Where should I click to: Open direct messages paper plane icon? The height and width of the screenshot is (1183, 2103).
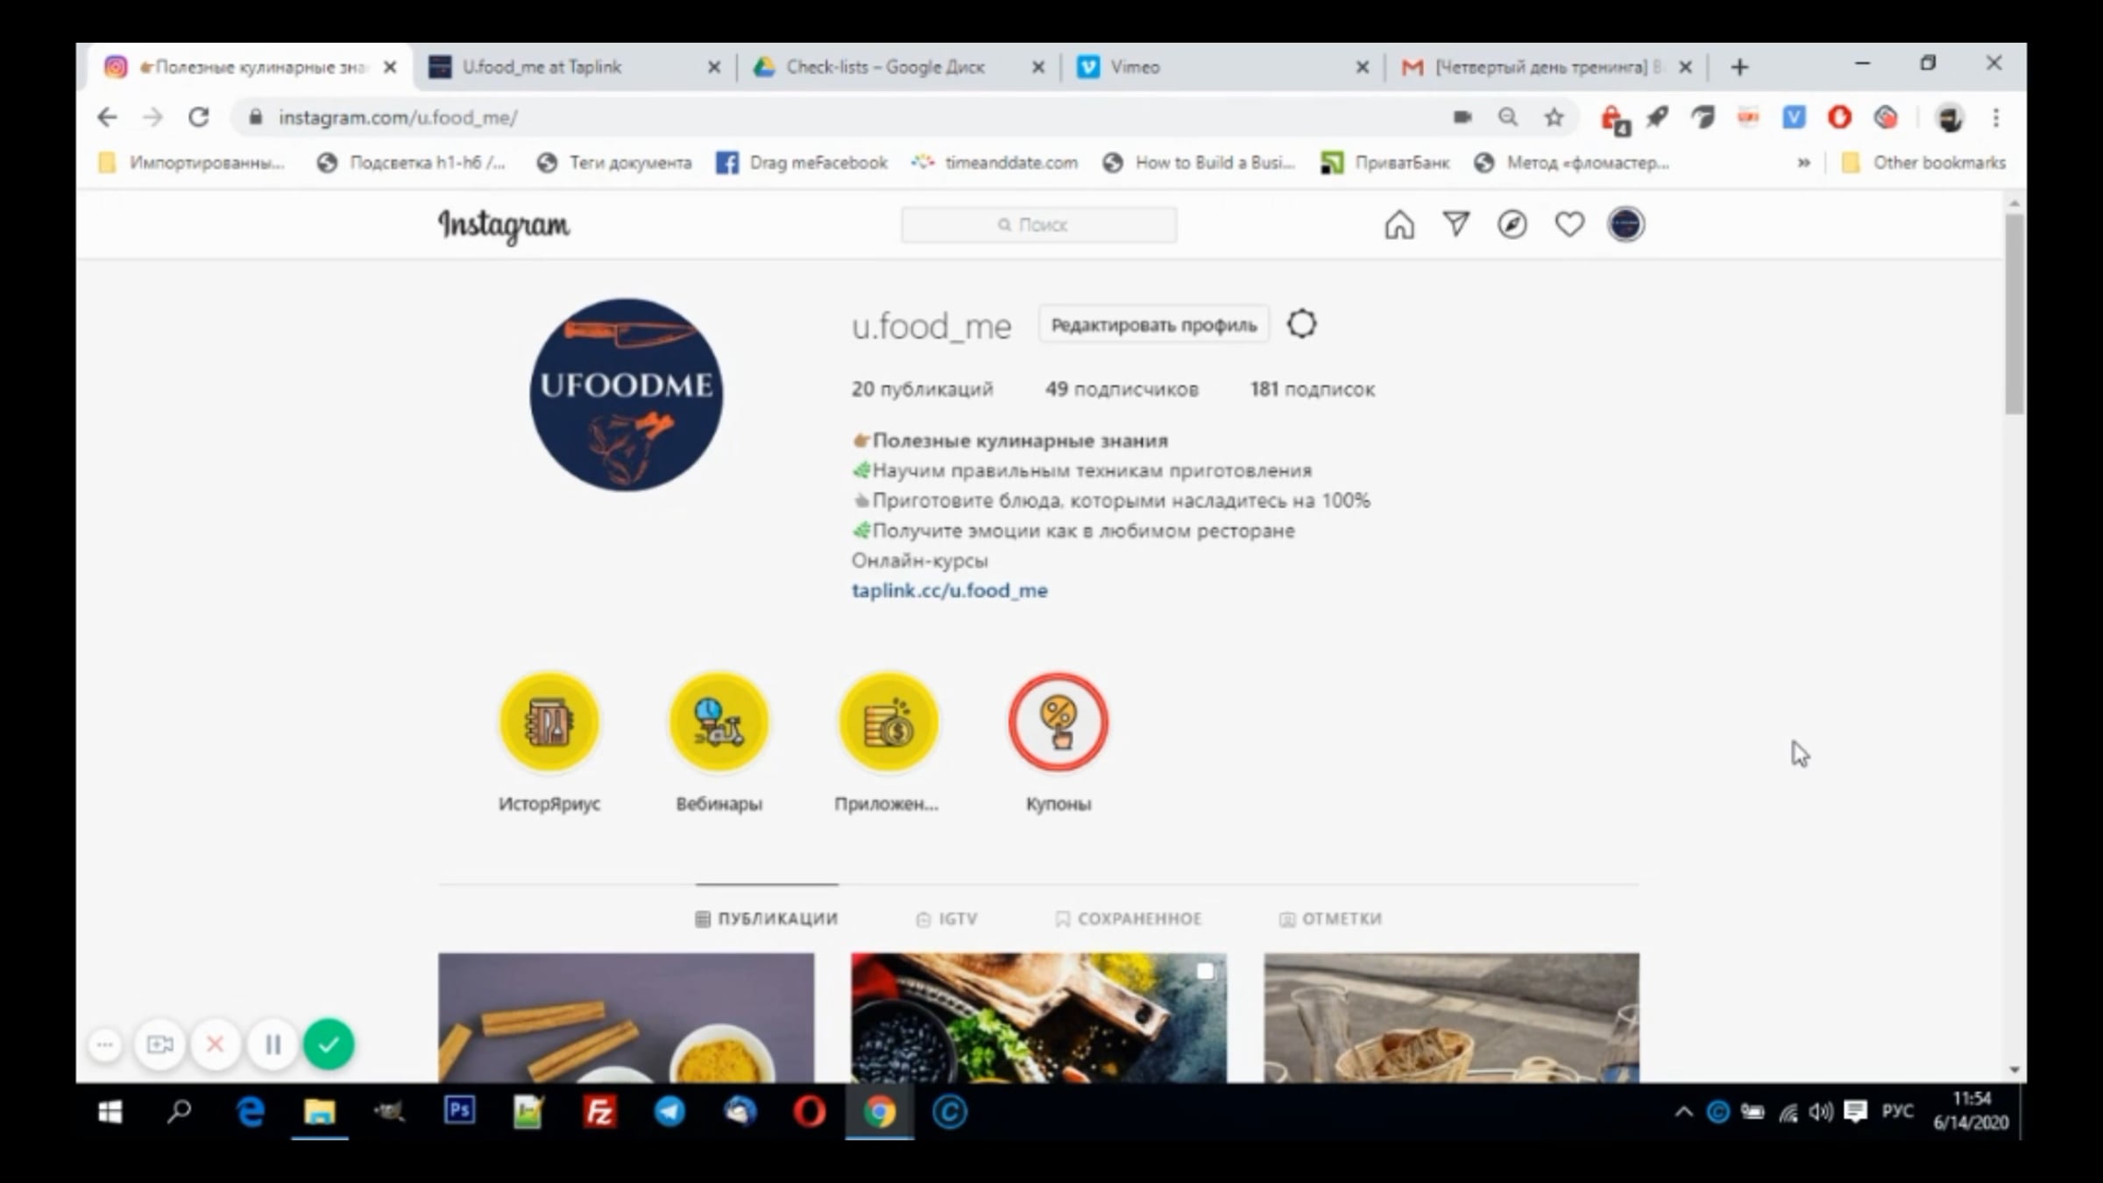coord(1455,225)
